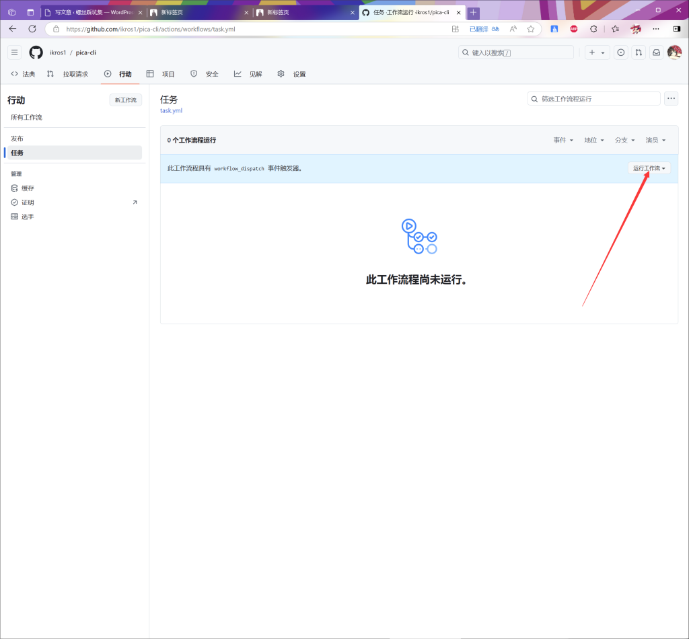Open the pull requests icon in header
The image size is (689, 639).
click(639, 52)
